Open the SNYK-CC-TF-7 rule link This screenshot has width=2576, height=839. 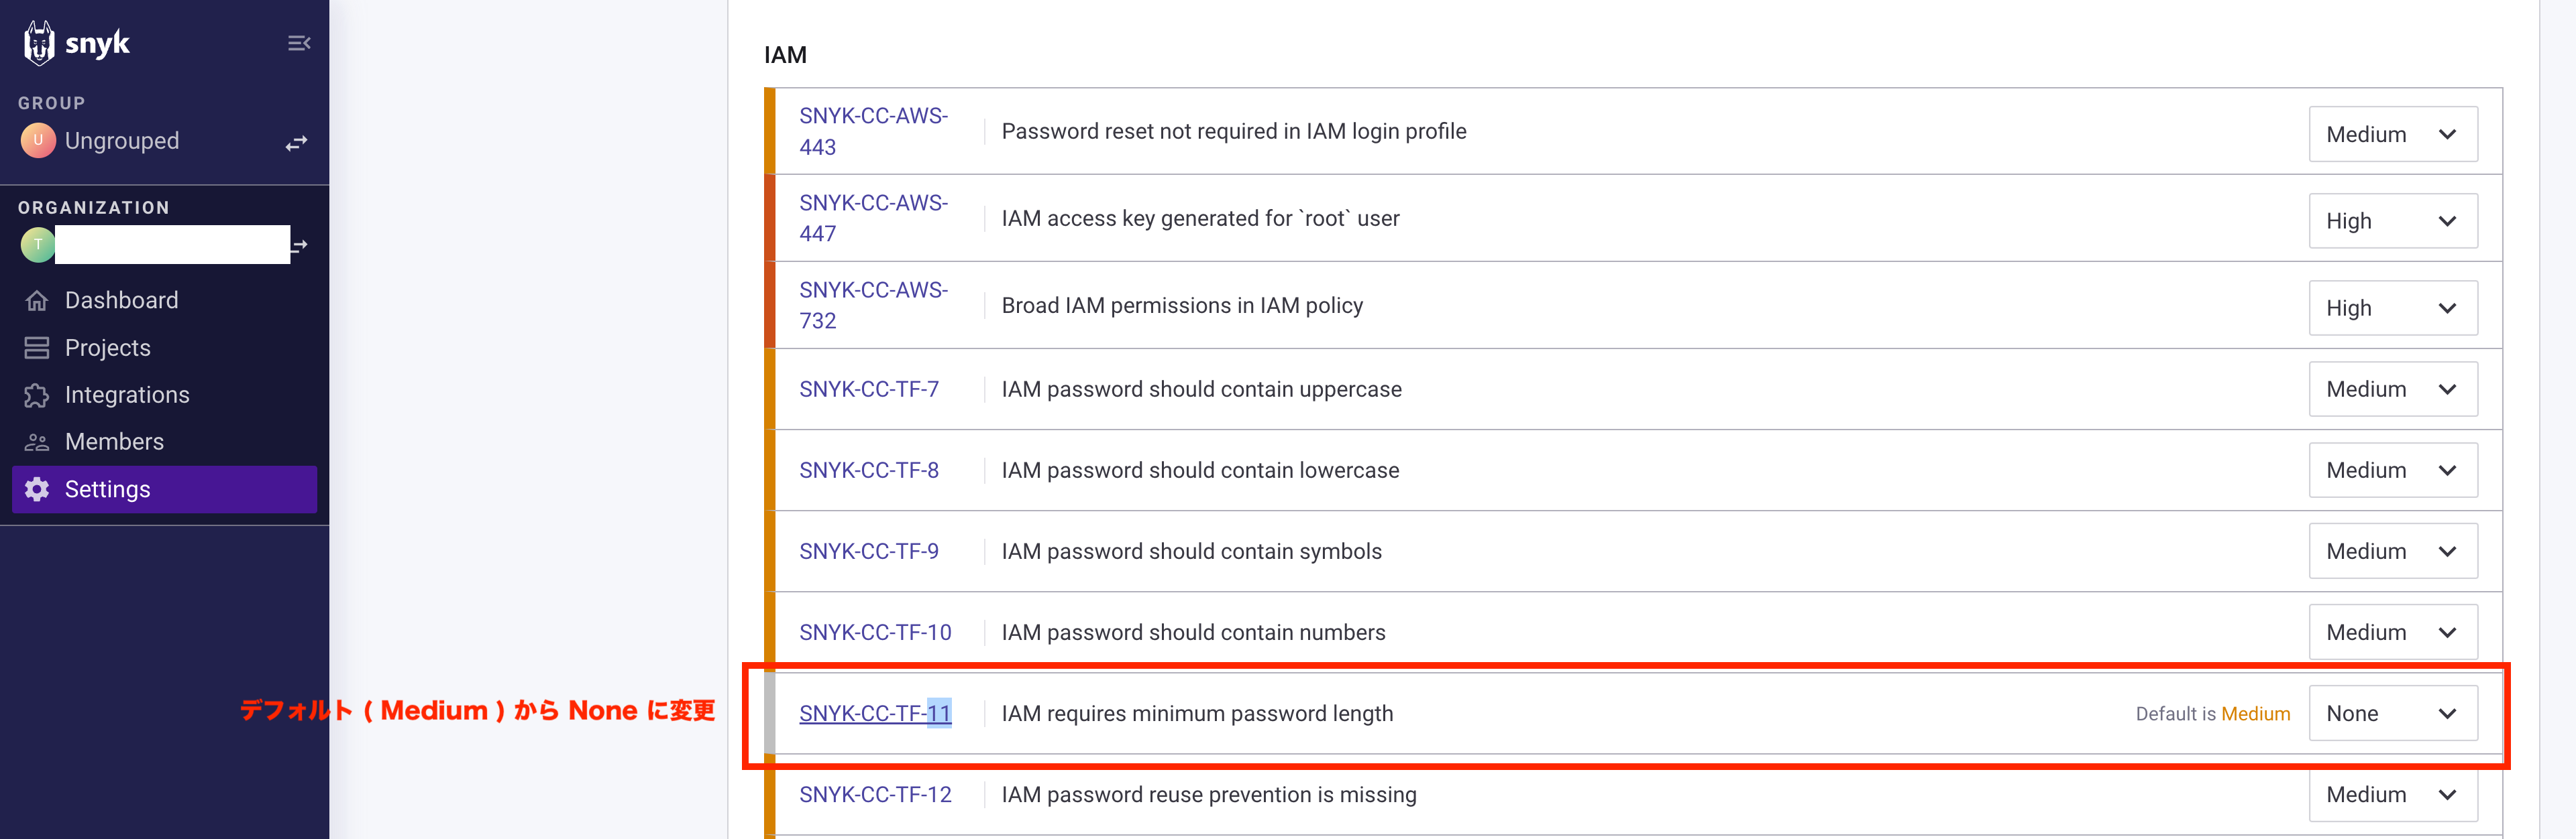[868, 389]
